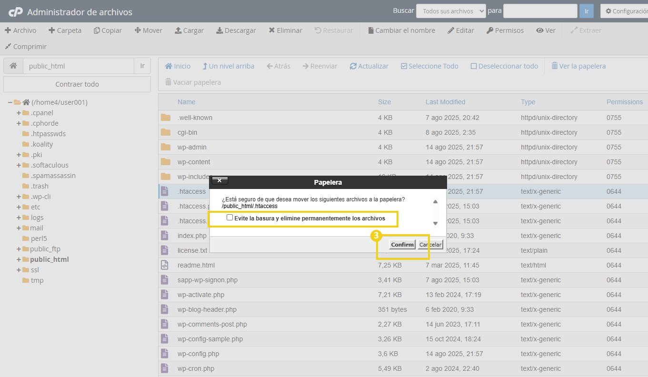Refresh the file list with Actualizar
648x377 pixels.
[369, 66]
